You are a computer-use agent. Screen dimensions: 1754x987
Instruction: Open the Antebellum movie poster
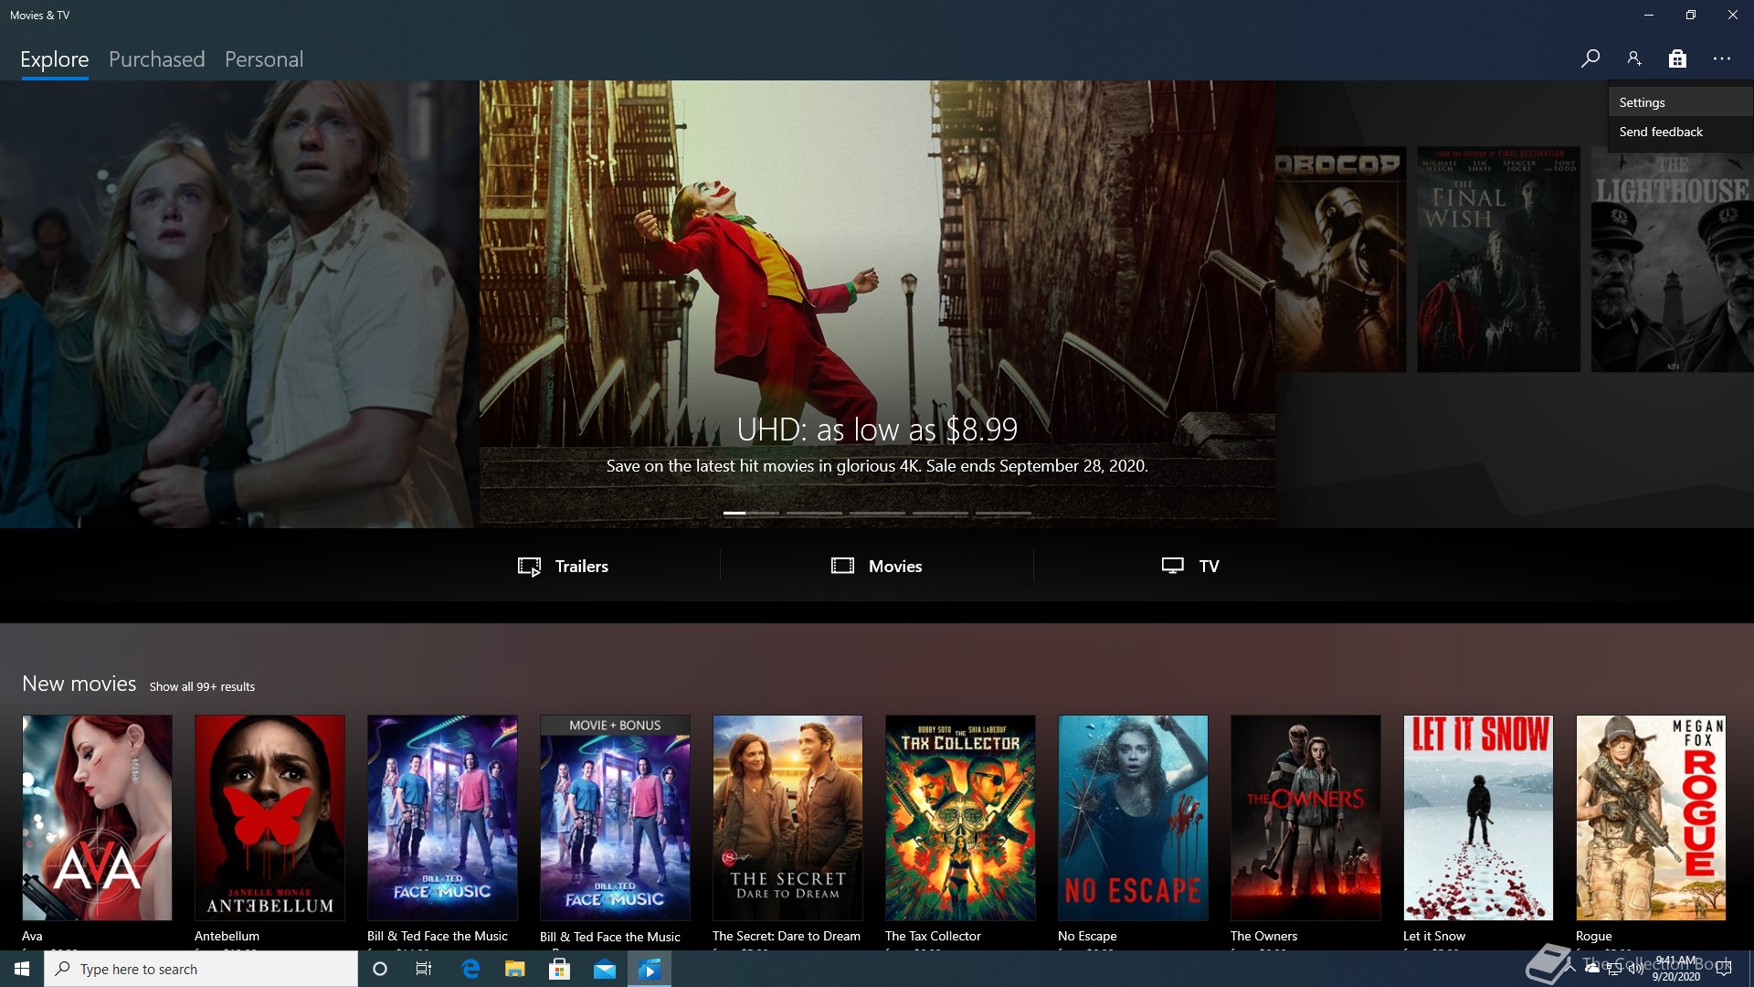point(269,817)
